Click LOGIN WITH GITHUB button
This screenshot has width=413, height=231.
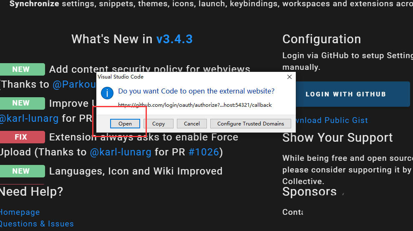[x=353, y=94]
